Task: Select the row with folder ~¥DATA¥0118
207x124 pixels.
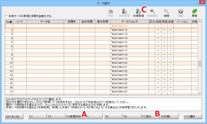Action: 102,55
